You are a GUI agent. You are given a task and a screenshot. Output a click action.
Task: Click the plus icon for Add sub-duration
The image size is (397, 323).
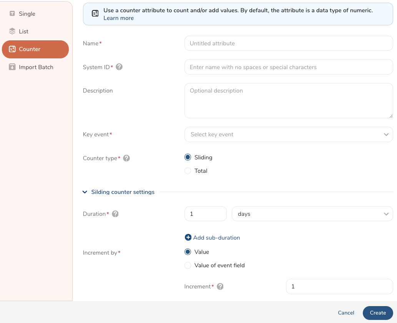click(188, 238)
